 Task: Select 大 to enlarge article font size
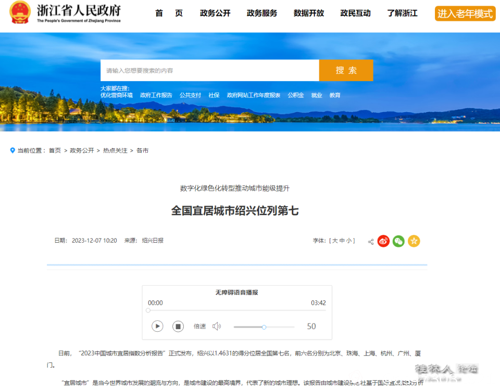click(x=335, y=241)
